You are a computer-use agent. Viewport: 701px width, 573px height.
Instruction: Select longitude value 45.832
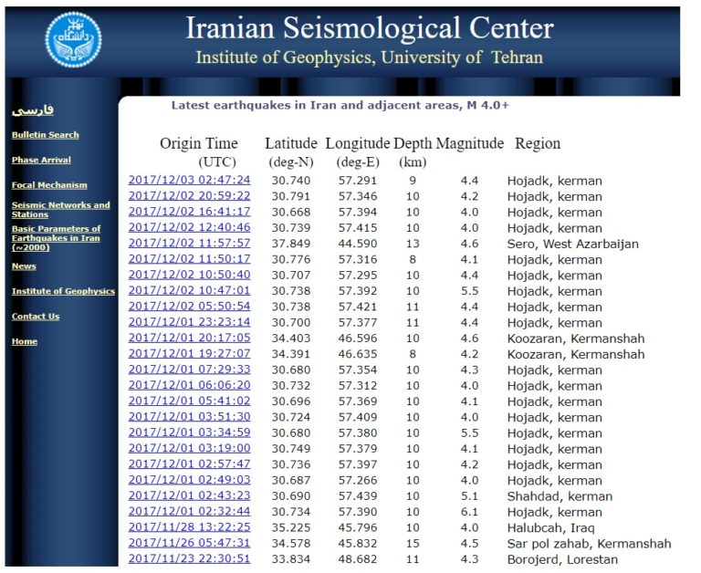pos(358,544)
